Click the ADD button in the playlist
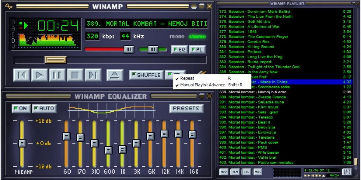The height and width of the screenshot is (180, 361). 224,172
